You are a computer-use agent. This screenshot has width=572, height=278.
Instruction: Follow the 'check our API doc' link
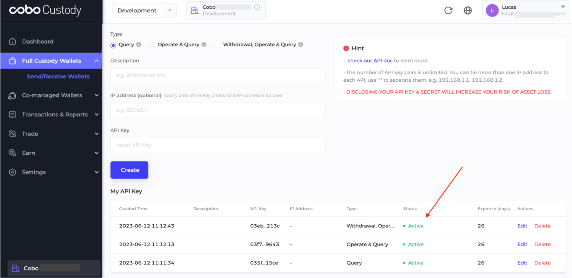coord(370,61)
